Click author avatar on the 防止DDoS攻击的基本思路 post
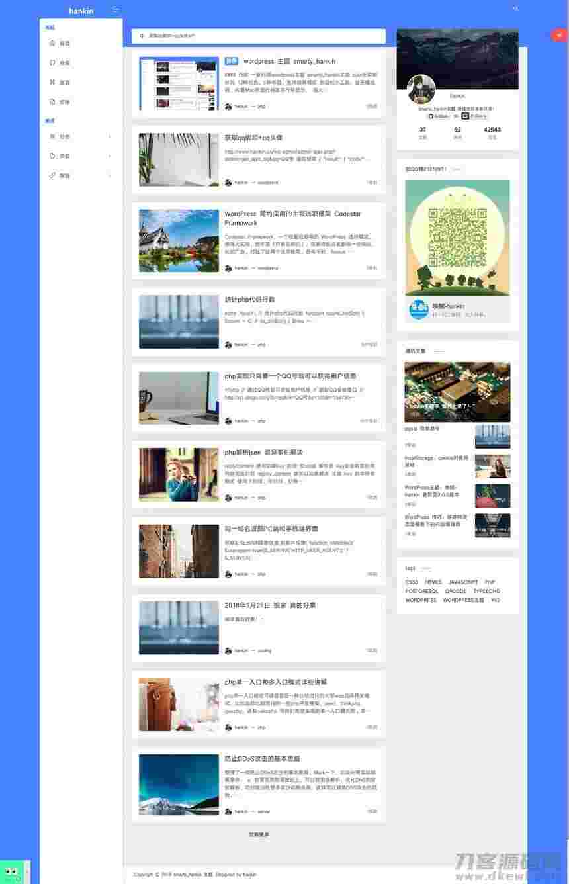 [228, 811]
